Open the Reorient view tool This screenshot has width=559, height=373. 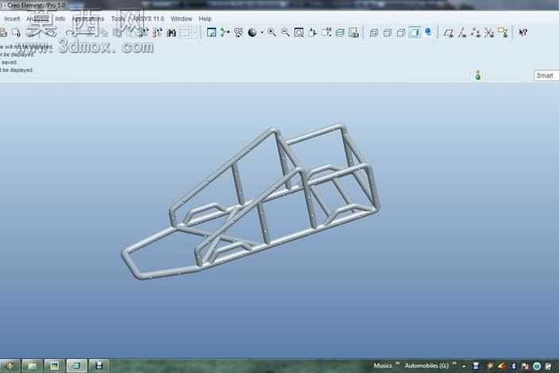click(313, 33)
